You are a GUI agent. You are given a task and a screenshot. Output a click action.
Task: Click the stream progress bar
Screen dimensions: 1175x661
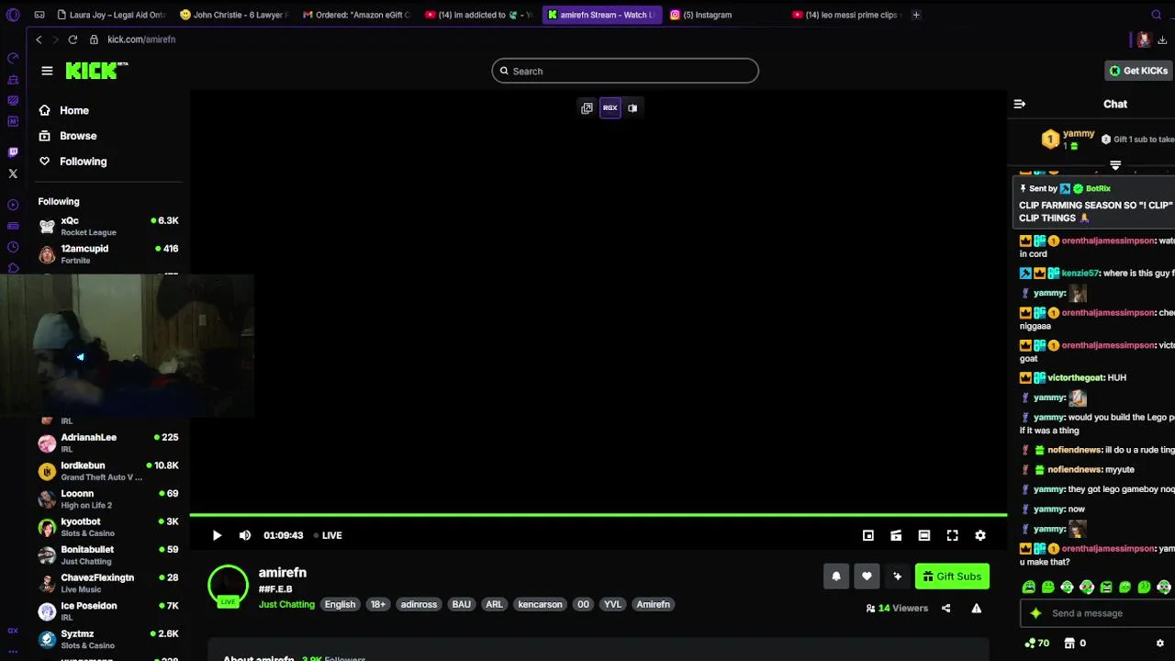(x=599, y=515)
